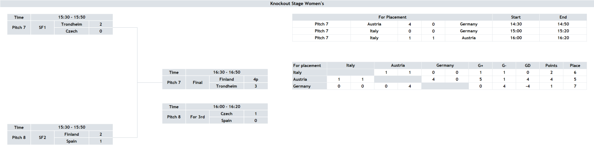Click Germany's goal difference -4 cell
Viewport: 594px width, 152px height.
tap(527, 86)
